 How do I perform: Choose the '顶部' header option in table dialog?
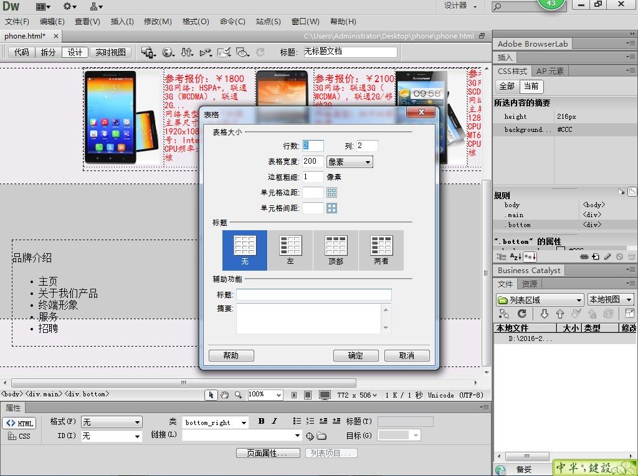[336, 250]
